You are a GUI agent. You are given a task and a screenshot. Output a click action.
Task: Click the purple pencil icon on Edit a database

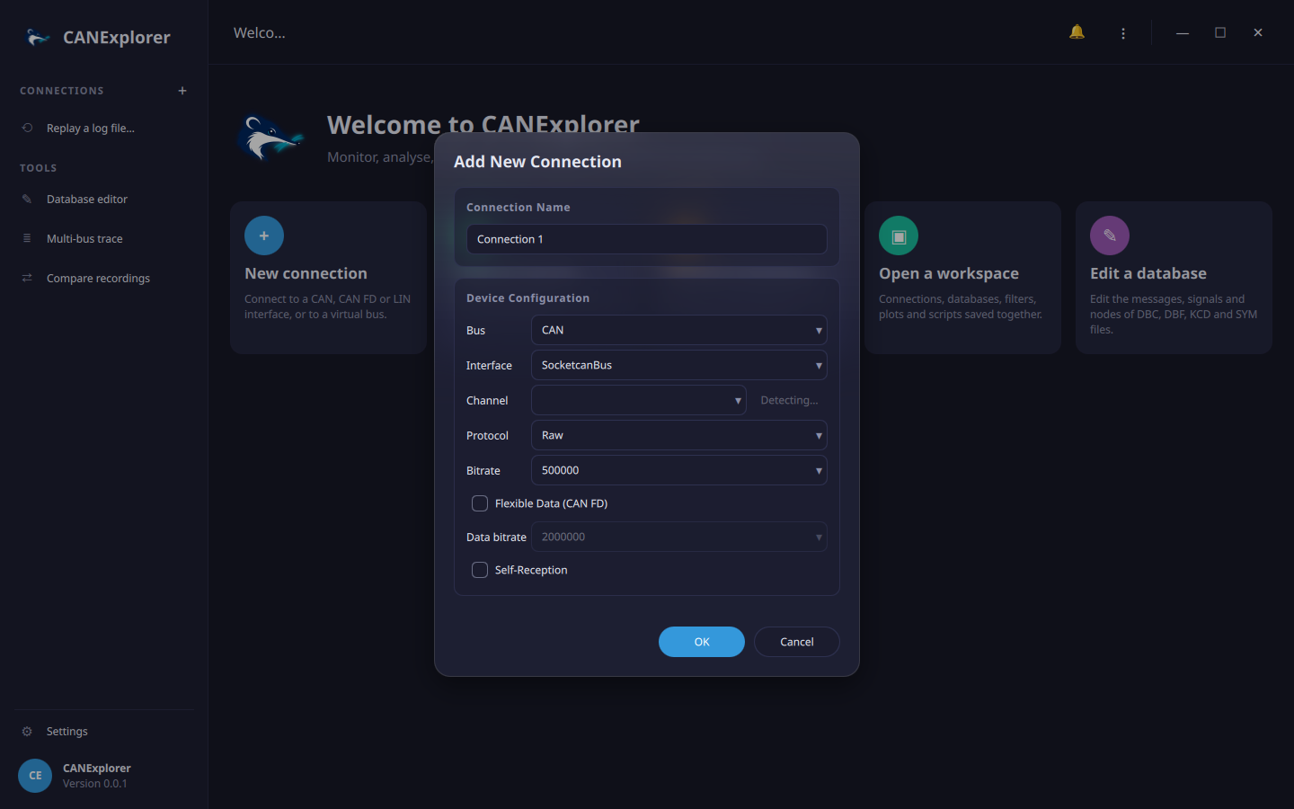tap(1110, 236)
